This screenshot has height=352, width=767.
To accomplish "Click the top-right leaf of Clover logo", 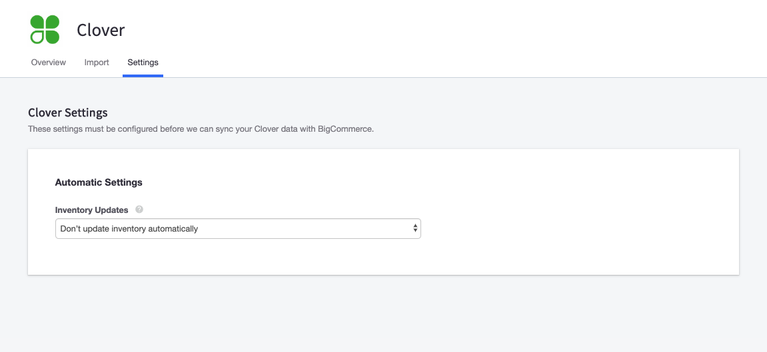I will click(x=53, y=22).
